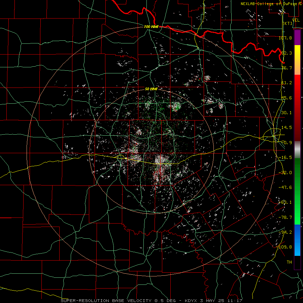
Task: Click the 3 MAY 25 11:17 timestamp
Action: 221,301
